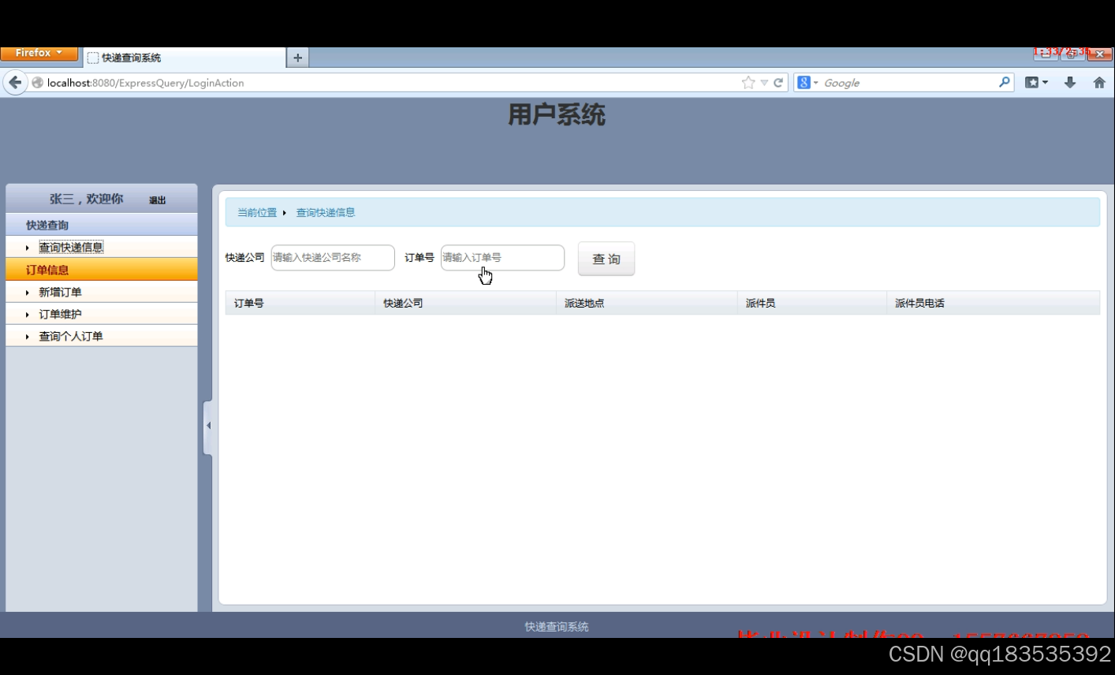
Task: Click 退出 to log out
Action: click(x=156, y=200)
